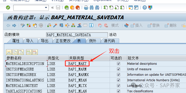Viewport: 186px width, 93px height.
Task: Jump to first page icon
Action: click(x=106, y=8)
